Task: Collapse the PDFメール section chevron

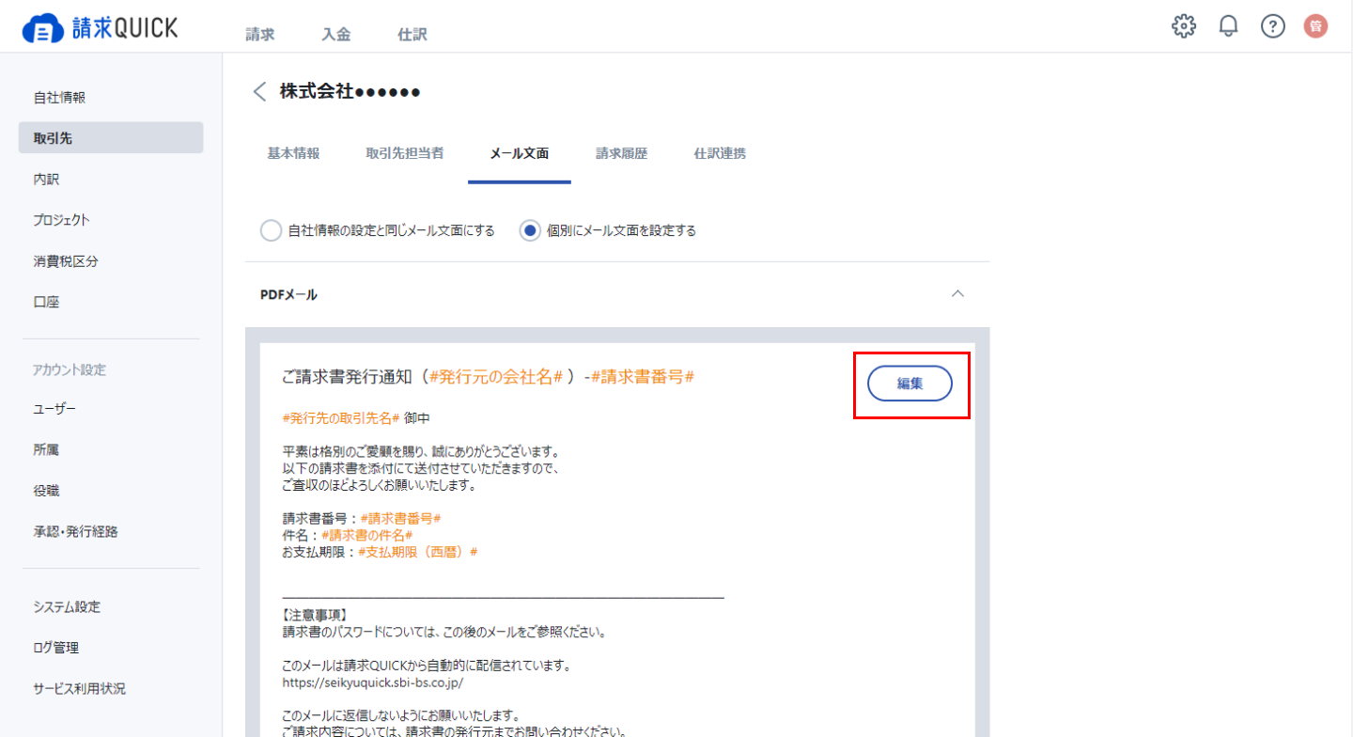Action: tap(957, 294)
